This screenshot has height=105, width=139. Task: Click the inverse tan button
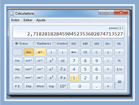point(40,78)
